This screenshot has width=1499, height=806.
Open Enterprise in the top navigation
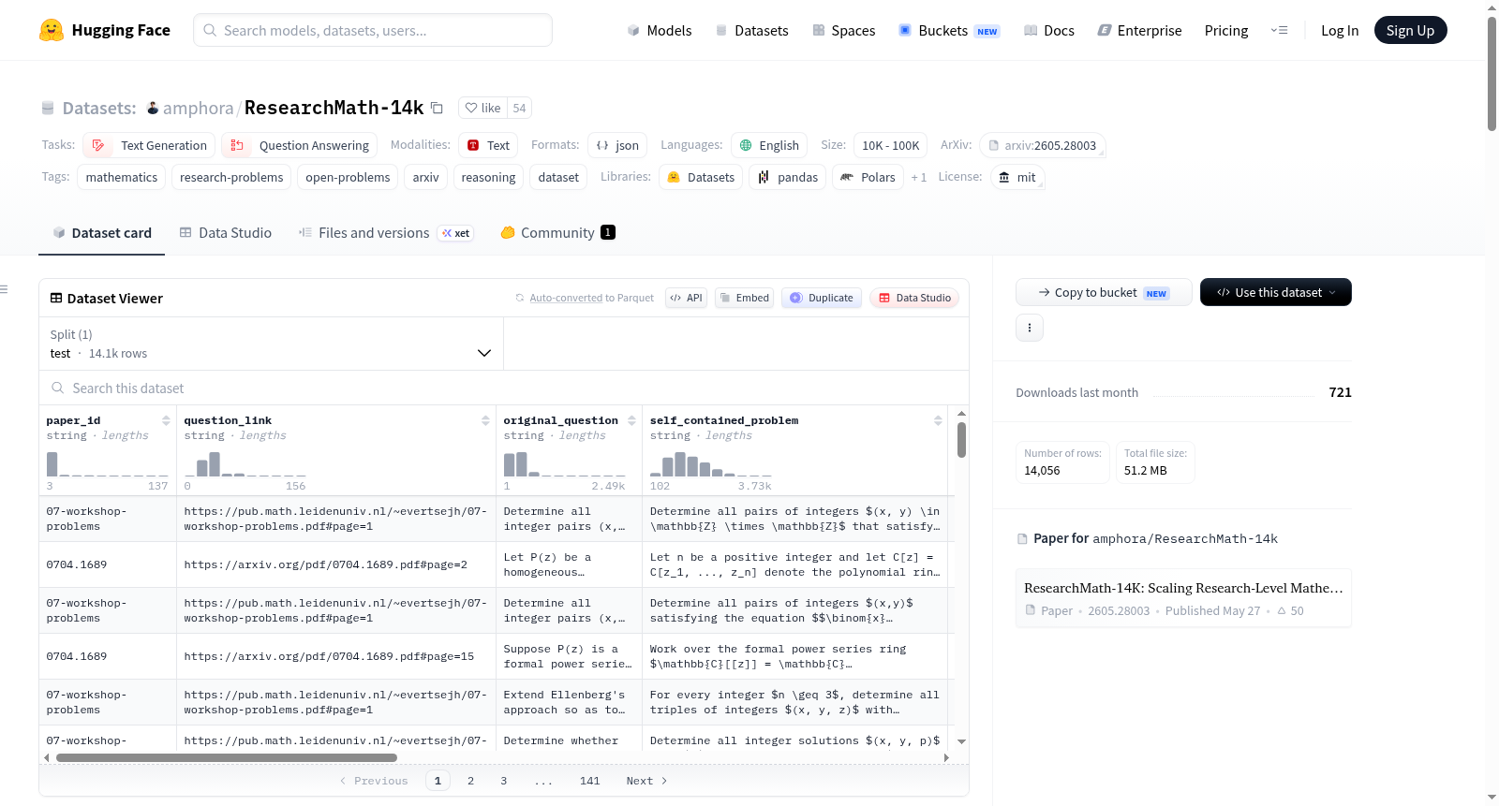coord(1140,31)
